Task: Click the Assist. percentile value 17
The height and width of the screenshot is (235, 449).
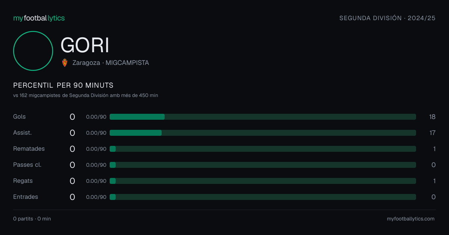Action: tap(433, 133)
